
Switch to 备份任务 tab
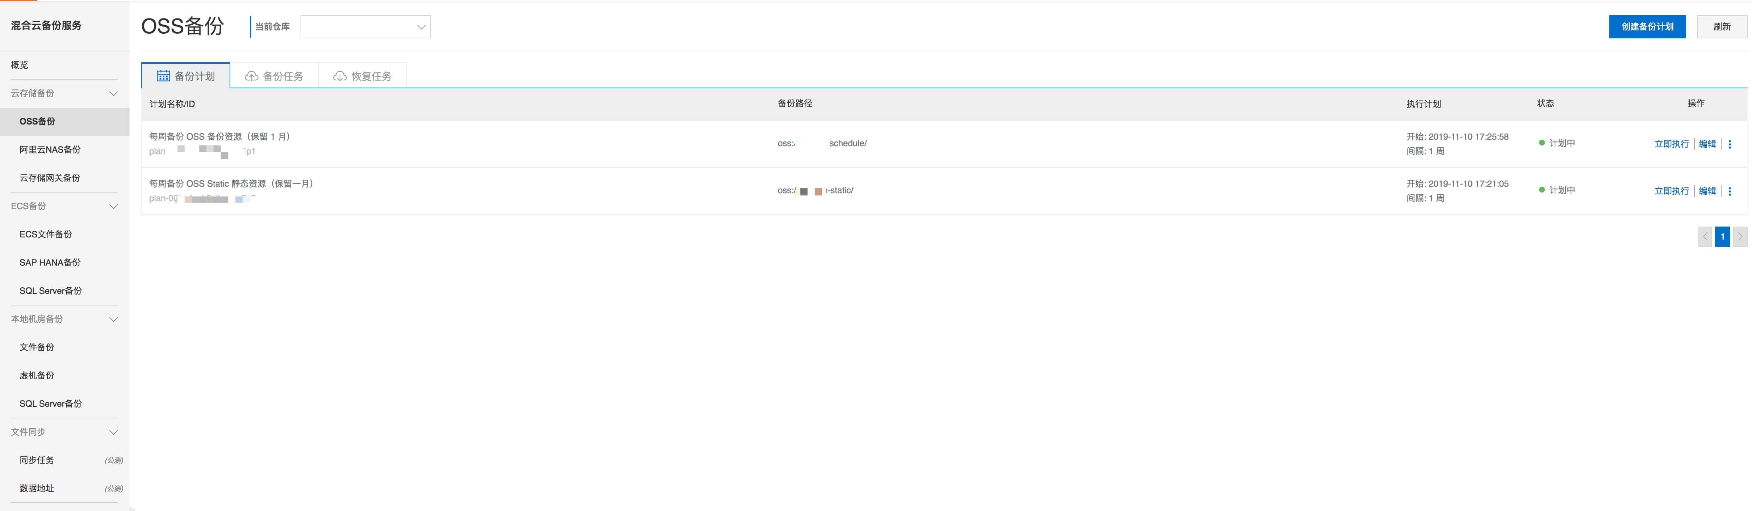[274, 76]
